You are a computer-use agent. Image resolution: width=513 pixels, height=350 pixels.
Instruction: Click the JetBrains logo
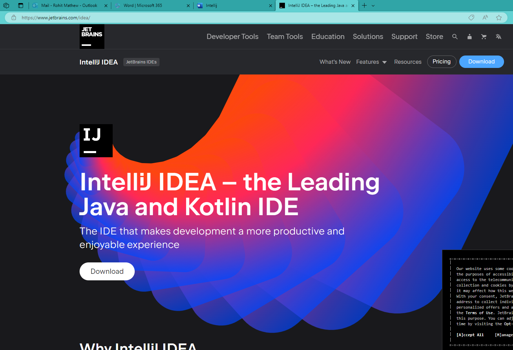coord(92,36)
